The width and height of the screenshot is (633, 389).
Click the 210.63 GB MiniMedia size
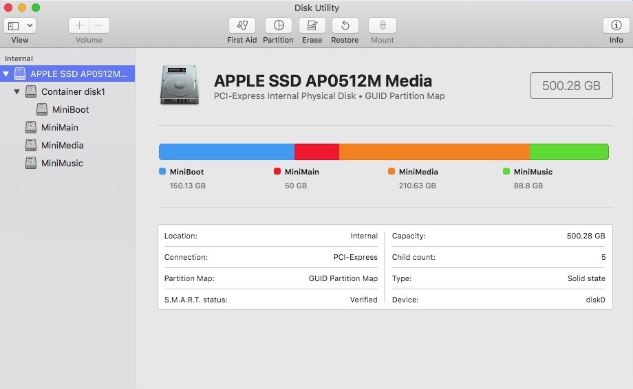(418, 186)
